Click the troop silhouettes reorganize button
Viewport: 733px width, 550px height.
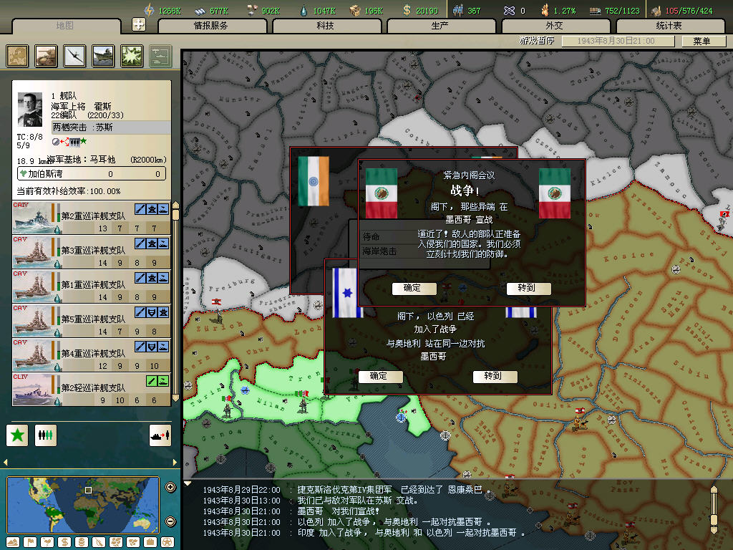click(45, 435)
